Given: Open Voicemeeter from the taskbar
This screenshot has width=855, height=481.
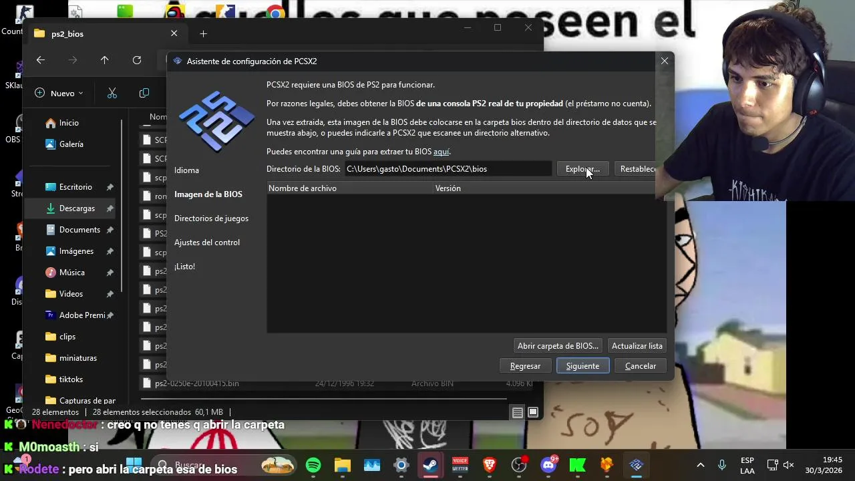Looking at the screenshot, I should click(x=460, y=465).
